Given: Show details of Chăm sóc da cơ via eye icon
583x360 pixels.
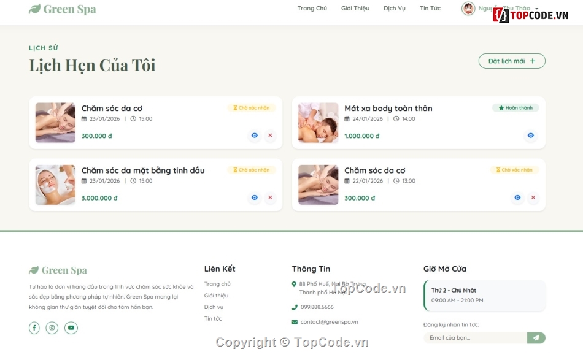Looking at the screenshot, I should (x=254, y=136).
